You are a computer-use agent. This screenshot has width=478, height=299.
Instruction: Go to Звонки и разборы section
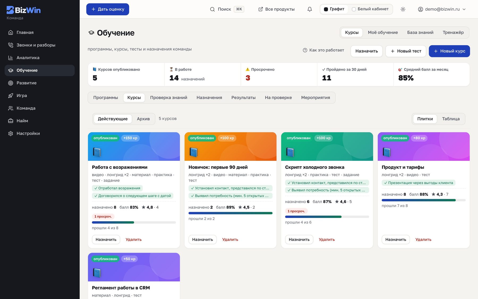pyautogui.click(x=40, y=45)
